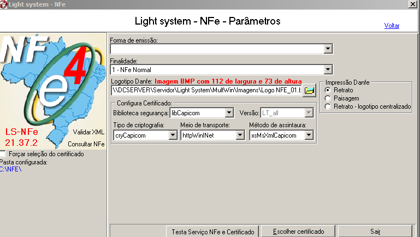This screenshot has height=237, width=420.
Task: Select the Paisagem print orientation
Action: pyautogui.click(x=328, y=98)
